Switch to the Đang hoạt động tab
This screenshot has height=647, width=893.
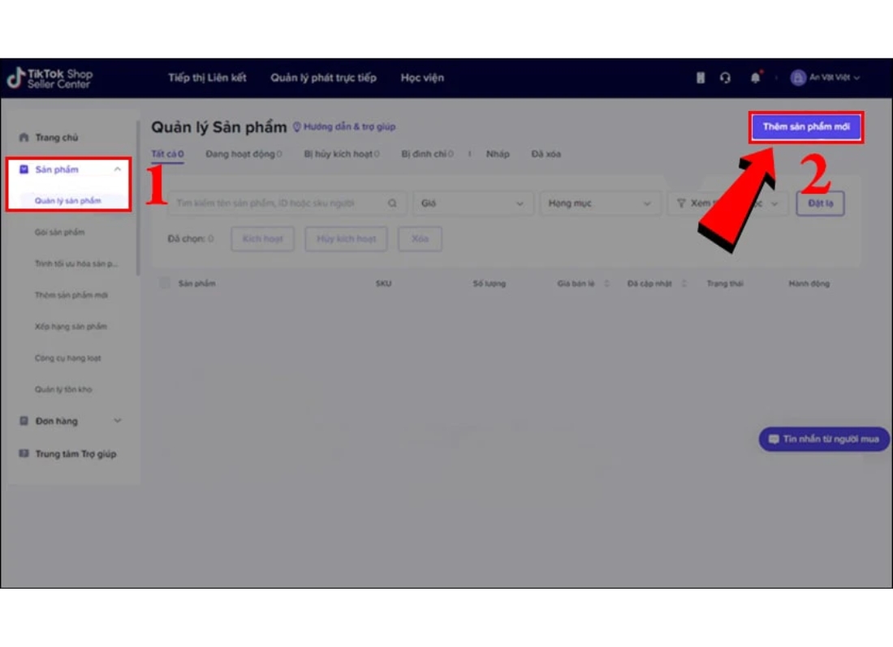click(x=240, y=154)
